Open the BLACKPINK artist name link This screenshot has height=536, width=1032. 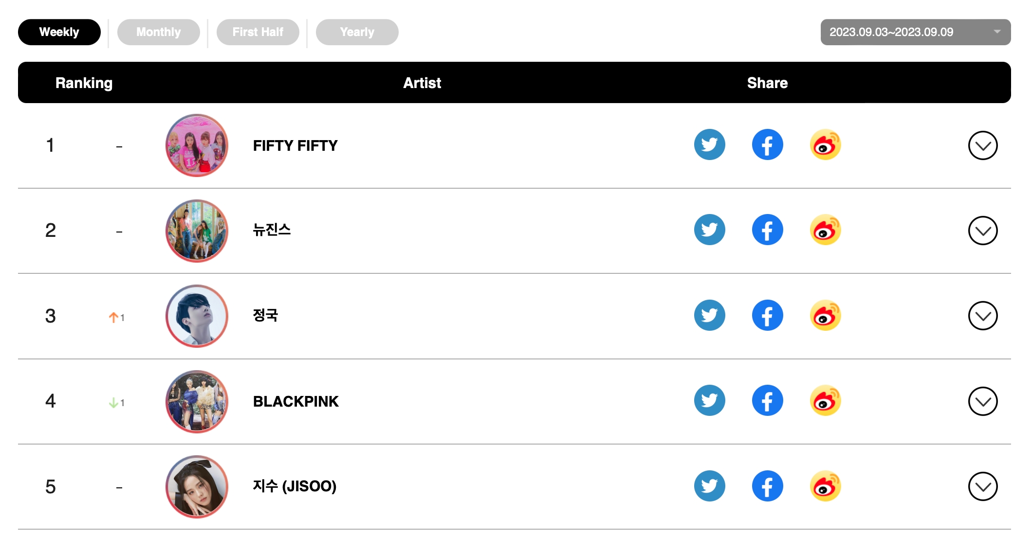(x=295, y=401)
